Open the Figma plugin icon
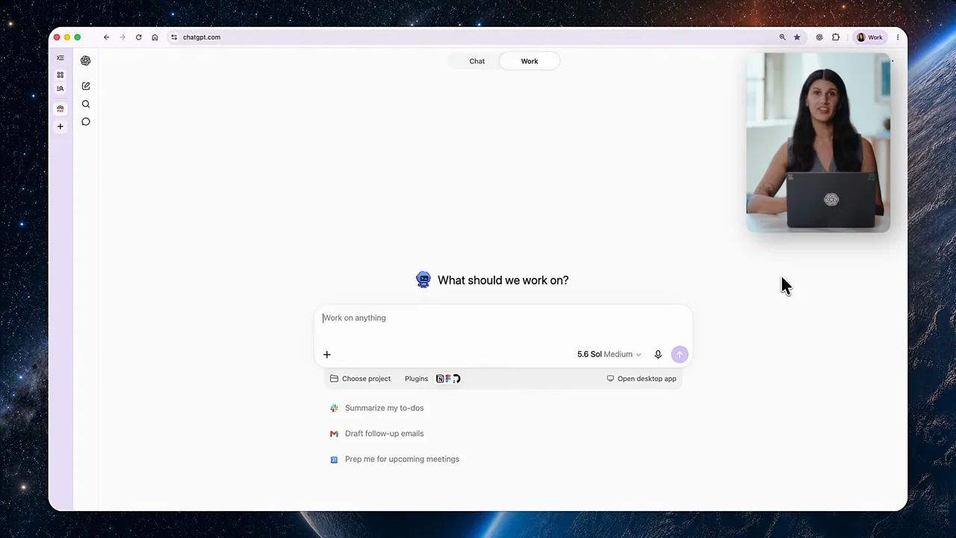 [x=448, y=379]
